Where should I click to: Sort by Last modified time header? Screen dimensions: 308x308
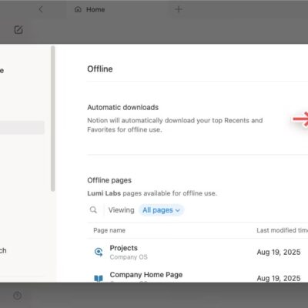coord(282,230)
